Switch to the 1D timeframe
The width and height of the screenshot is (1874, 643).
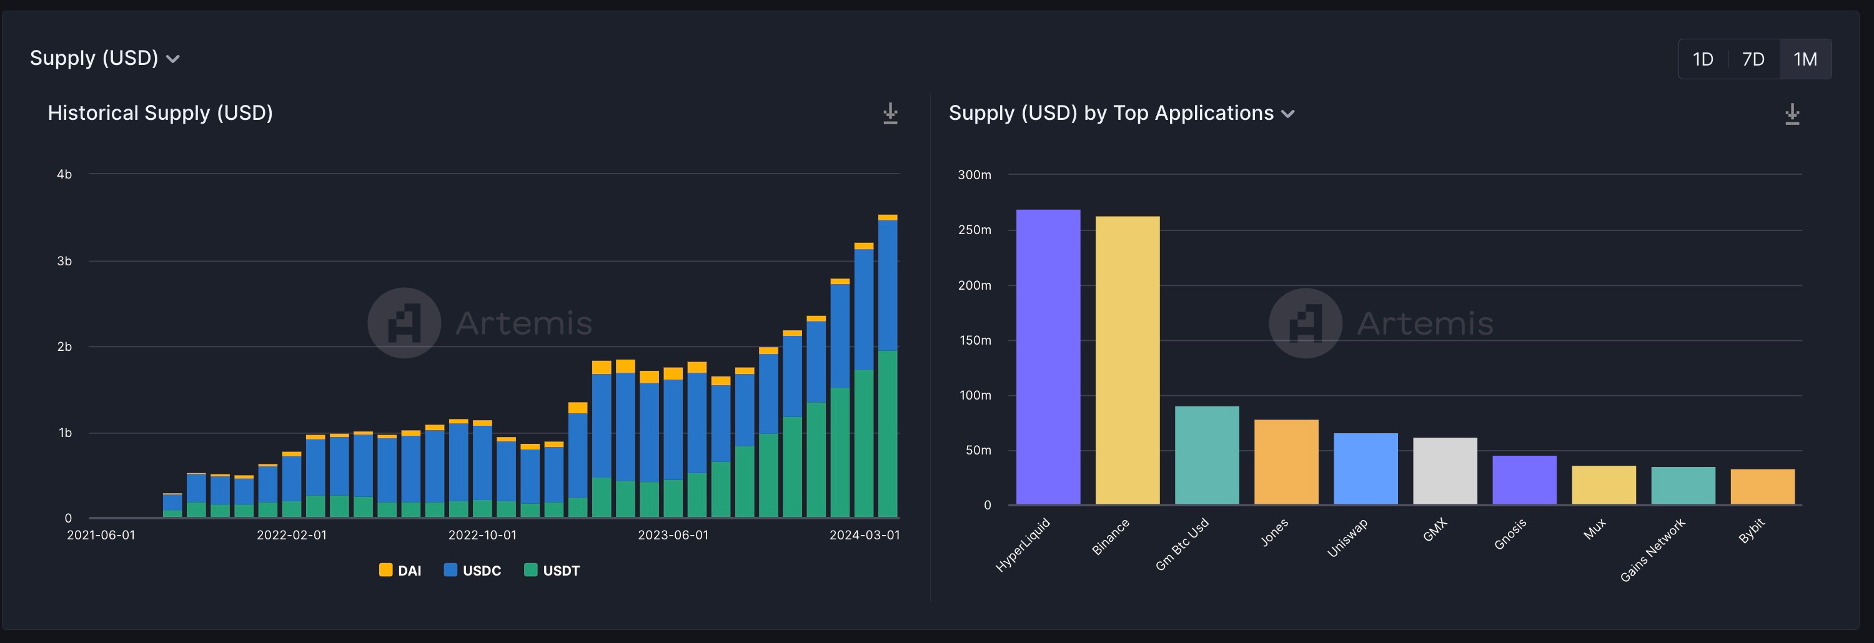(x=1703, y=59)
